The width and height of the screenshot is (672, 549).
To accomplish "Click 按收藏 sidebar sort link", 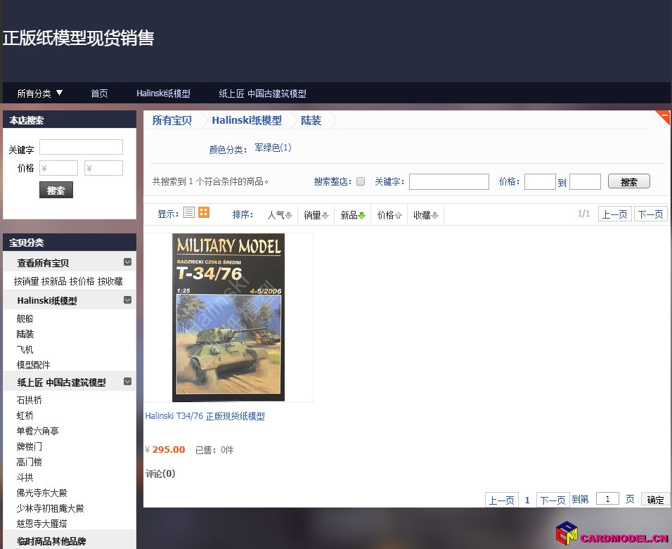I will tap(110, 281).
